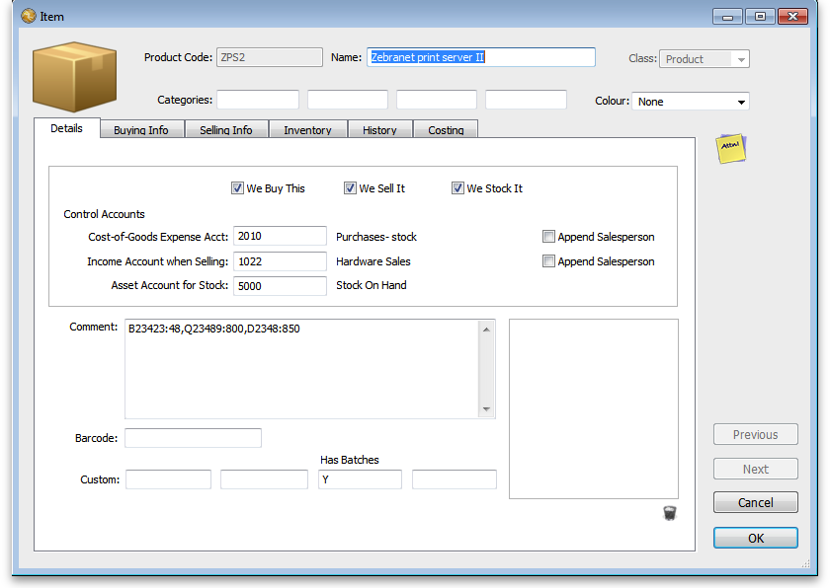Click the Product Code field ZPS2

[x=270, y=57]
